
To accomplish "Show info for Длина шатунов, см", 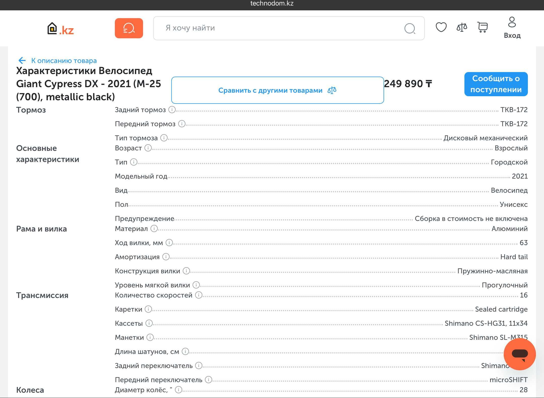I will click(185, 351).
